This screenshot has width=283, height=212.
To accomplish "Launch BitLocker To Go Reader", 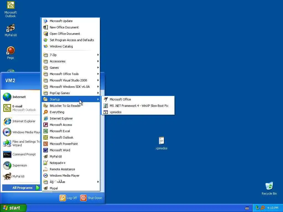I will [x=71, y=106].
